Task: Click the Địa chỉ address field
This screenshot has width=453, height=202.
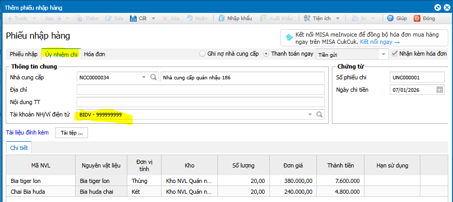Action: 200,90
